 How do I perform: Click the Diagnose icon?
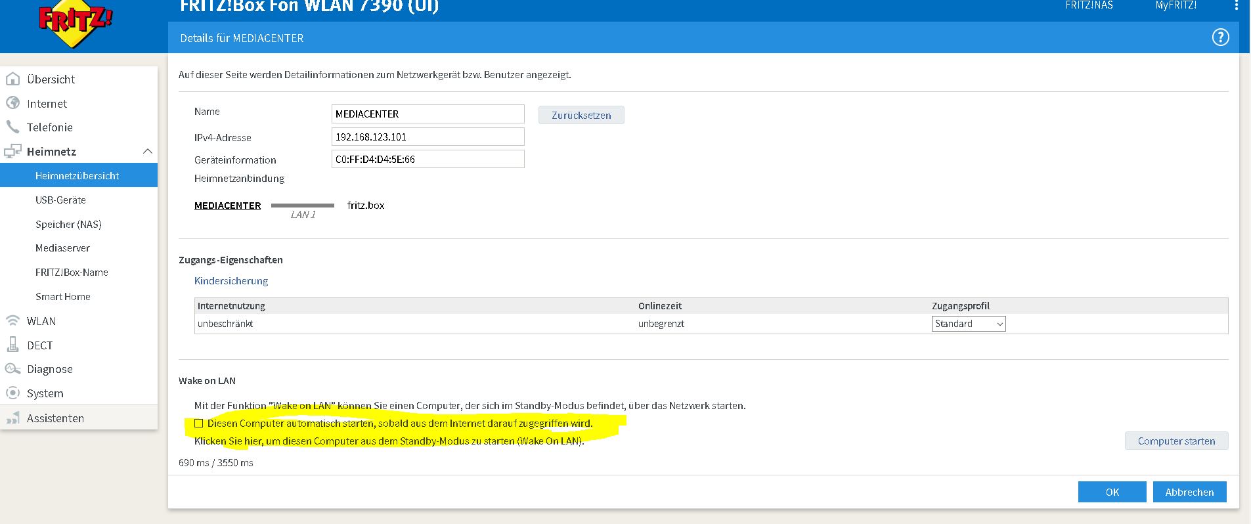[x=12, y=368]
